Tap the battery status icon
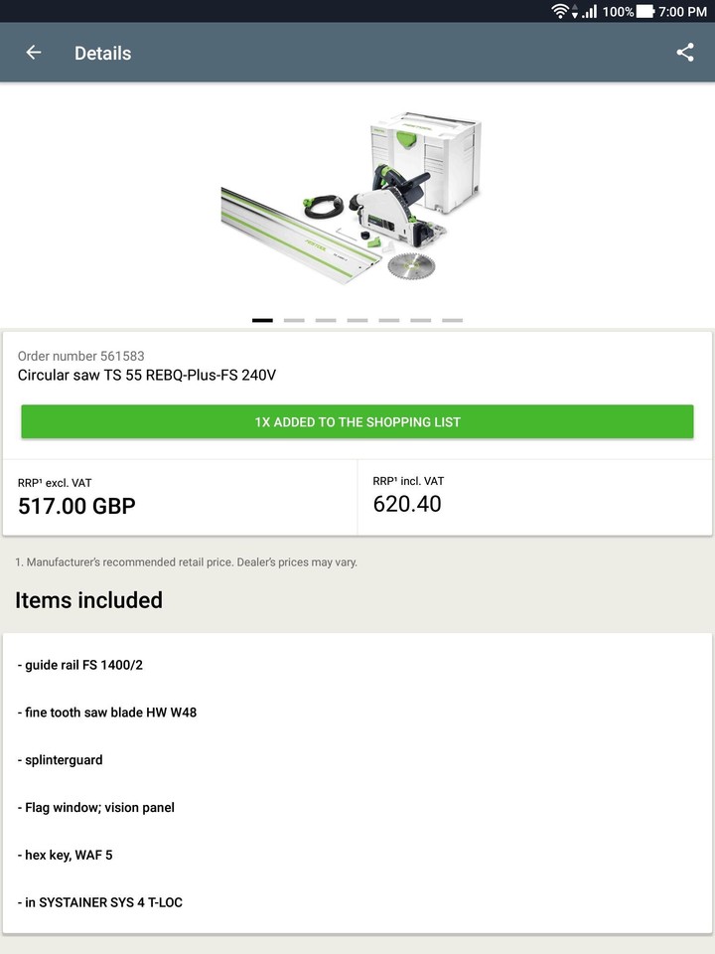The height and width of the screenshot is (954, 715). click(x=645, y=11)
